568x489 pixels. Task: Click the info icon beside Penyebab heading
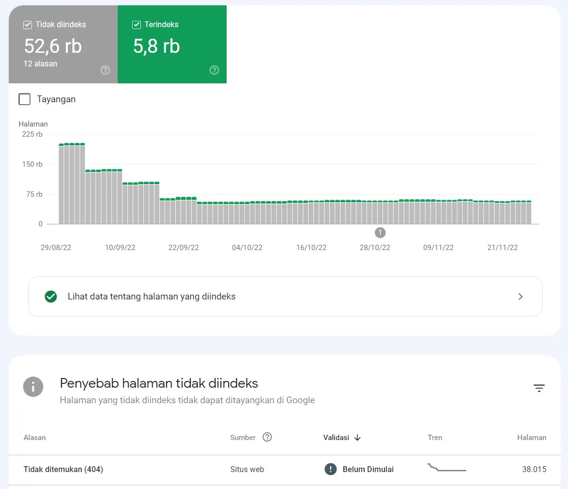pyautogui.click(x=33, y=387)
